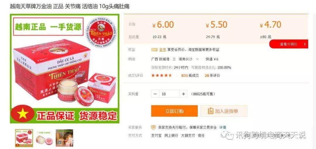Click the five-star rating icons

[x=162, y=76]
